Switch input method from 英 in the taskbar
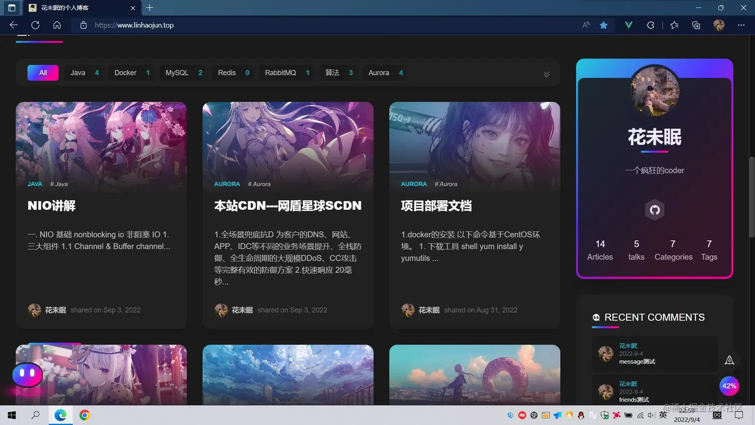 pos(663,415)
